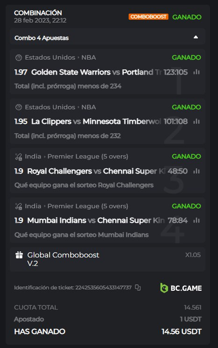Image resolution: width=218 pixels, height=348 pixels.
Task: Click the cricket icon of Royal Challengers bet
Action: [x=19, y=157]
